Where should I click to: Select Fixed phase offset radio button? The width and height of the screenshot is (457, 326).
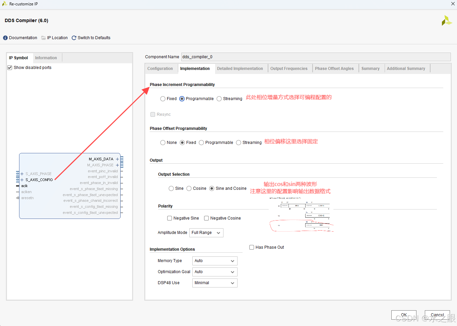pos(182,143)
